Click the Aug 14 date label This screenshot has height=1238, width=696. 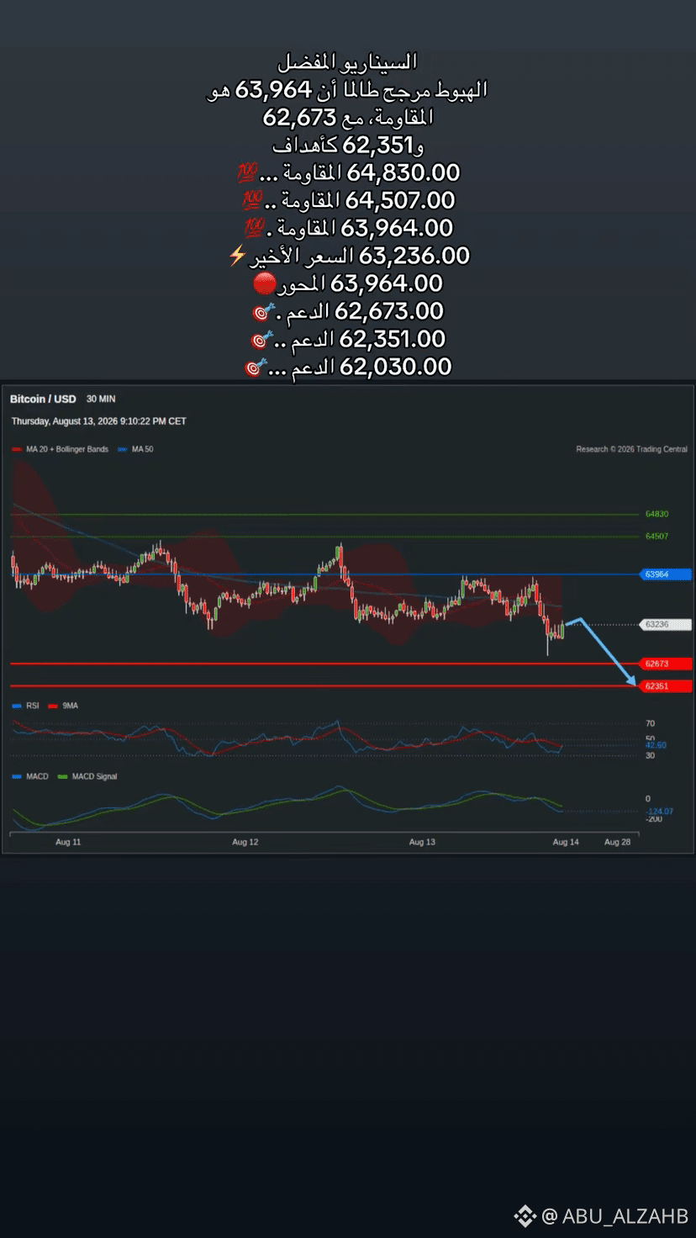click(x=566, y=842)
